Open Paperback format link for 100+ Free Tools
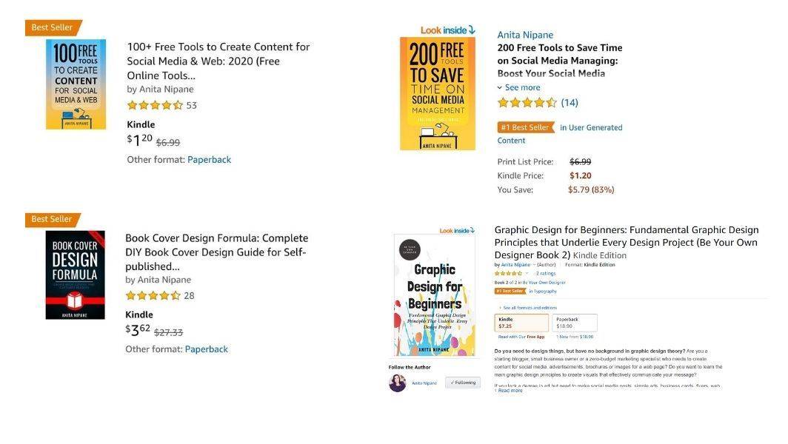 (209, 159)
